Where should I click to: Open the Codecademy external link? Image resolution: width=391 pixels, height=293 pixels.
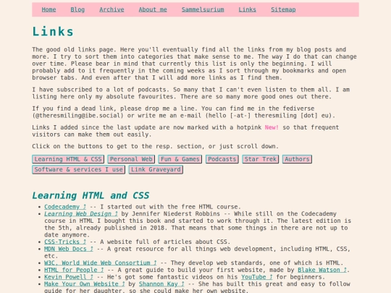65,207
